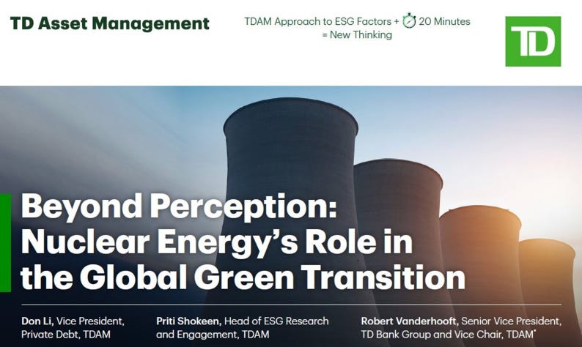The image size is (582, 347).
Task: Click the 'Beyond Perception:' title line
Action: 179,206
